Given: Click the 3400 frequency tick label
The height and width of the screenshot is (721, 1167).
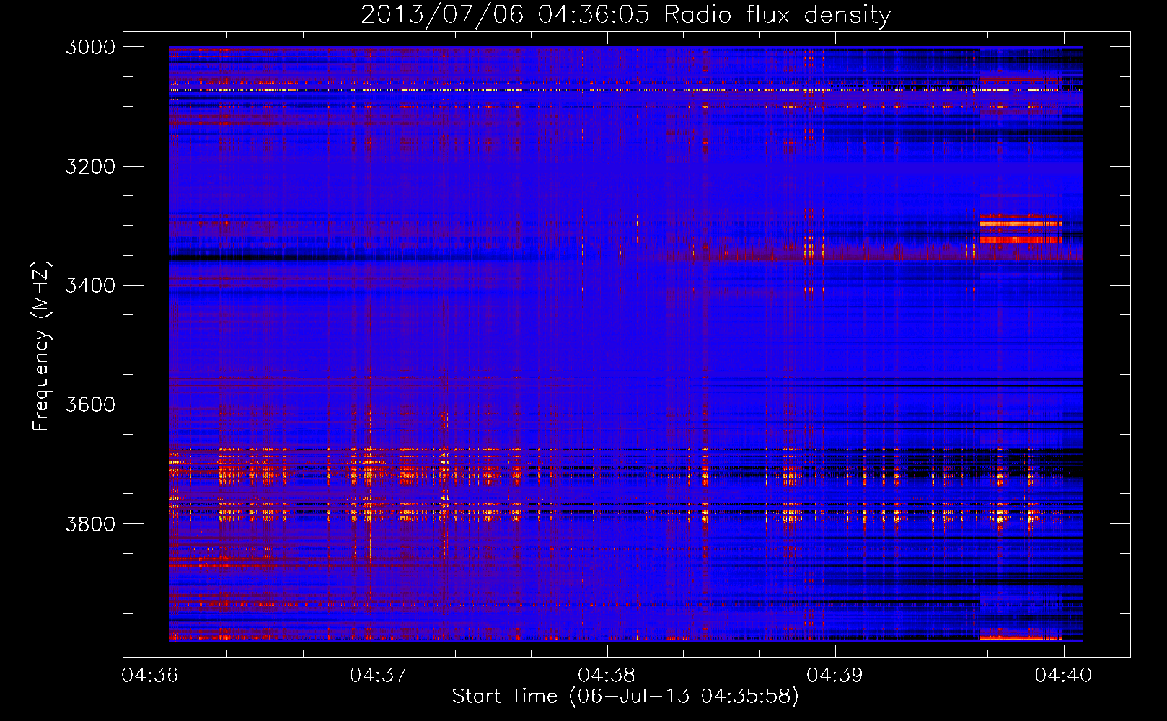Looking at the screenshot, I should tap(90, 286).
